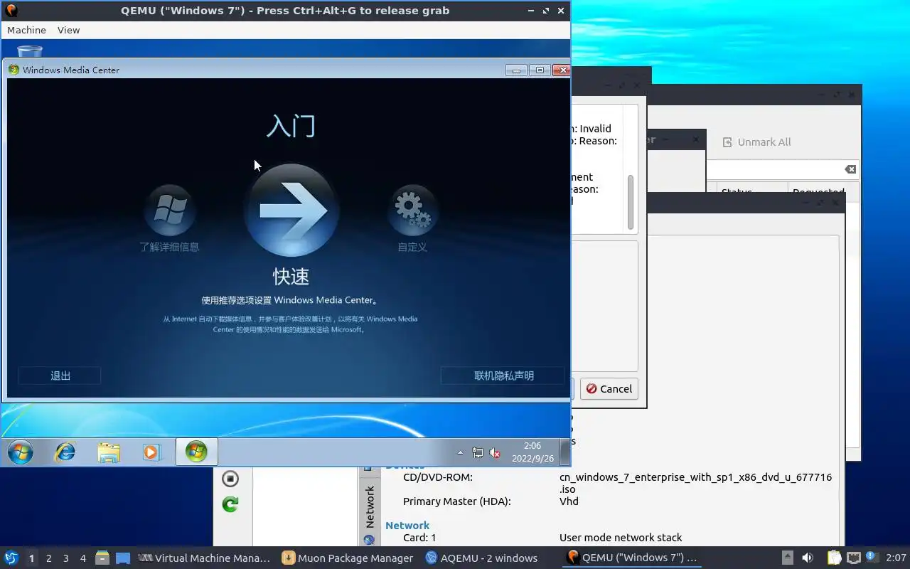Click the Show Desktop strip in Windows 7 taskbar
Viewport: 910px width, 569px height.
[x=565, y=452]
